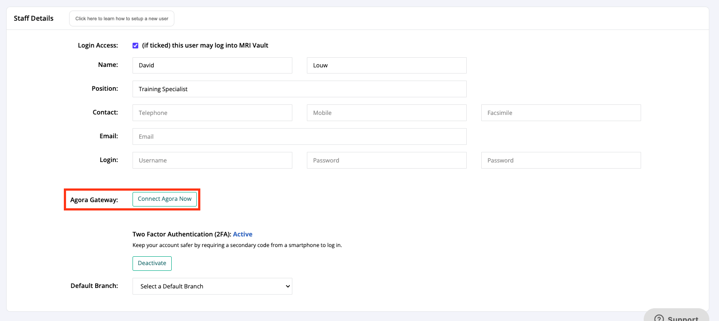719x321 pixels.
Task: Click the Connect Agora Now button
Action: click(x=165, y=199)
